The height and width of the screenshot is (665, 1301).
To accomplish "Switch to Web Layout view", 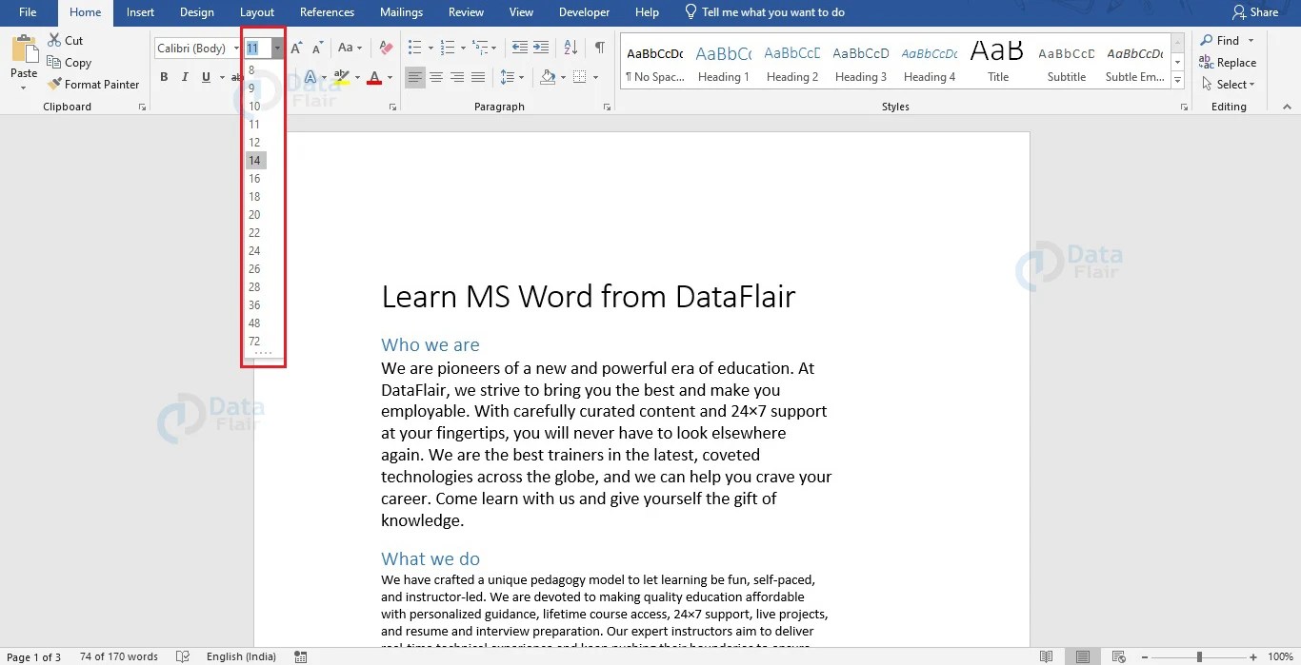I will [x=1119, y=656].
